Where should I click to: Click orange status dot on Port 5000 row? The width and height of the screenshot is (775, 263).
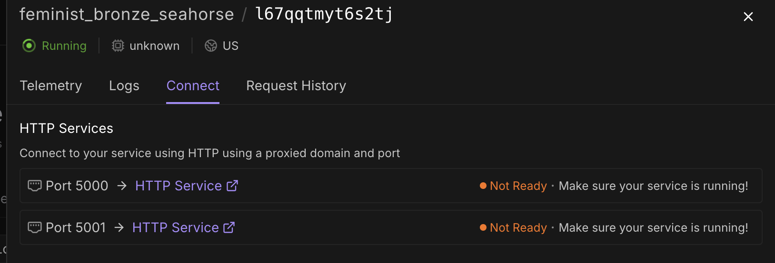click(483, 186)
